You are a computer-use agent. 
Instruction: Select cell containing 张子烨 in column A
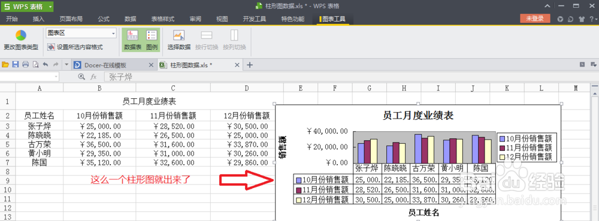point(40,126)
